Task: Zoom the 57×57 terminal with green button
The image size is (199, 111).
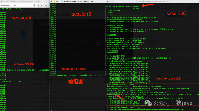Action: 57,1
